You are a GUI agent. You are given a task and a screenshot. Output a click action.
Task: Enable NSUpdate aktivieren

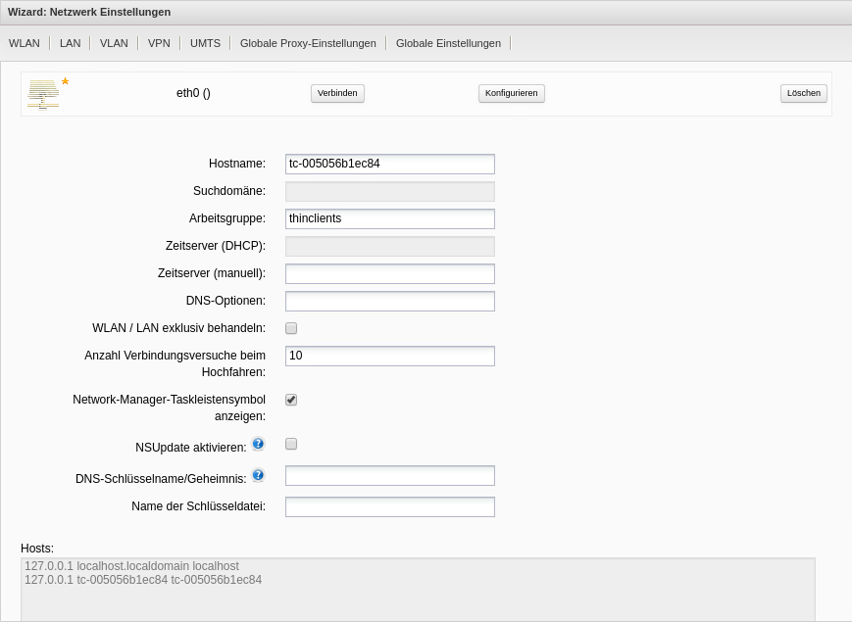(x=290, y=444)
